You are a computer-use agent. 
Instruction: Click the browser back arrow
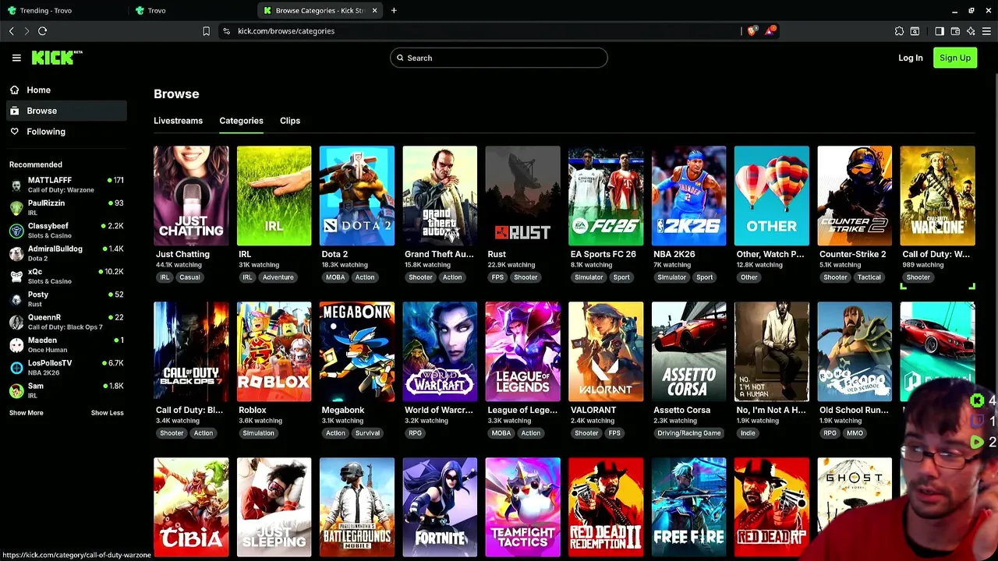(12, 31)
